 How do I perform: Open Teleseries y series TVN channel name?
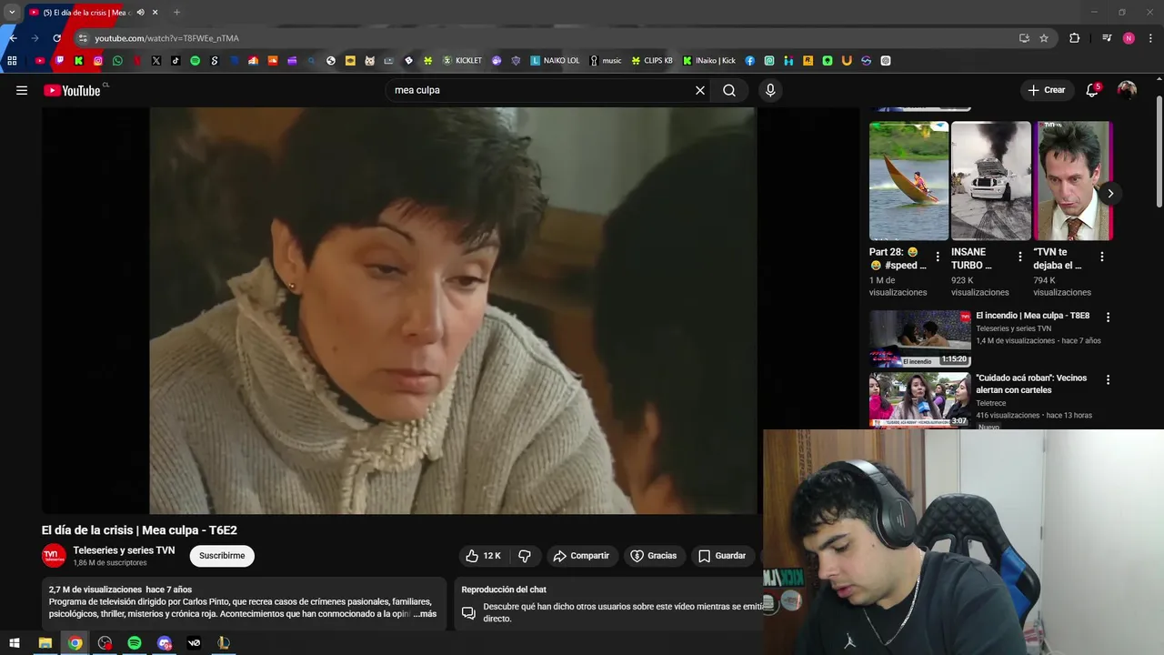[x=124, y=550]
